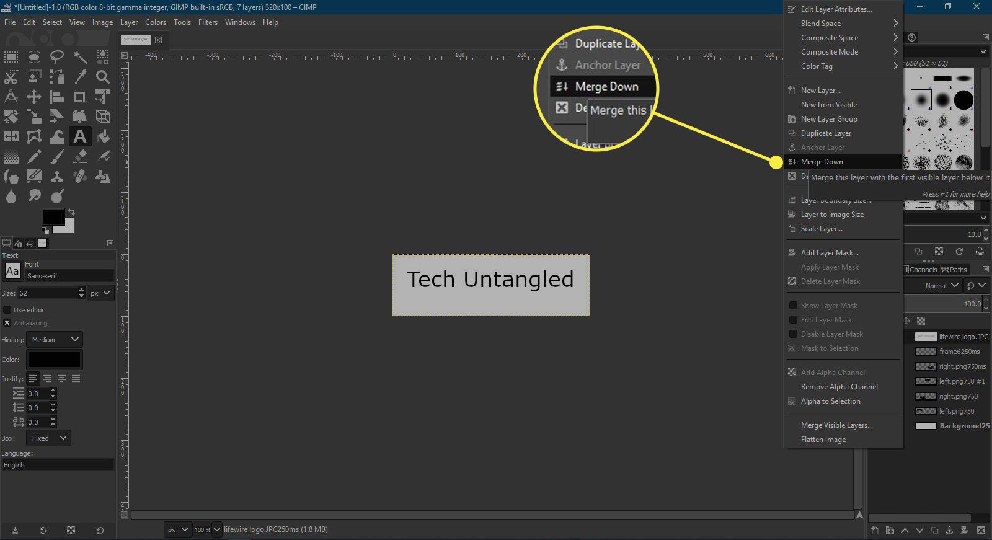Toggle the Use editor checkbox
The height and width of the screenshot is (540, 992).
click(7, 309)
